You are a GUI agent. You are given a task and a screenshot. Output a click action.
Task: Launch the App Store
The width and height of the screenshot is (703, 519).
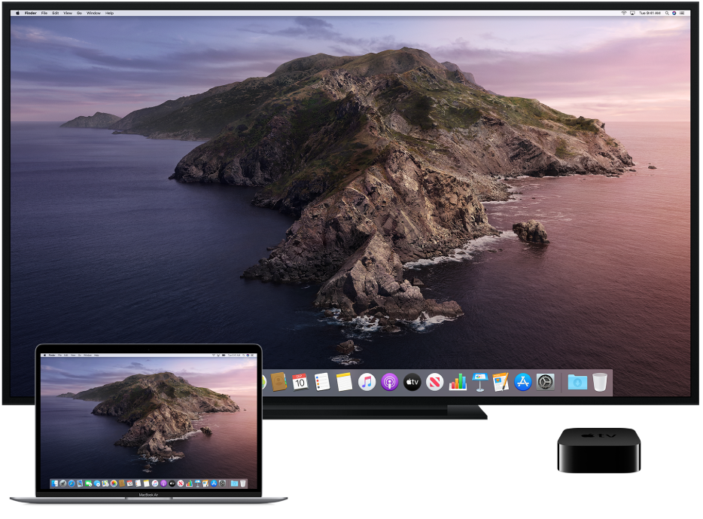(522, 382)
